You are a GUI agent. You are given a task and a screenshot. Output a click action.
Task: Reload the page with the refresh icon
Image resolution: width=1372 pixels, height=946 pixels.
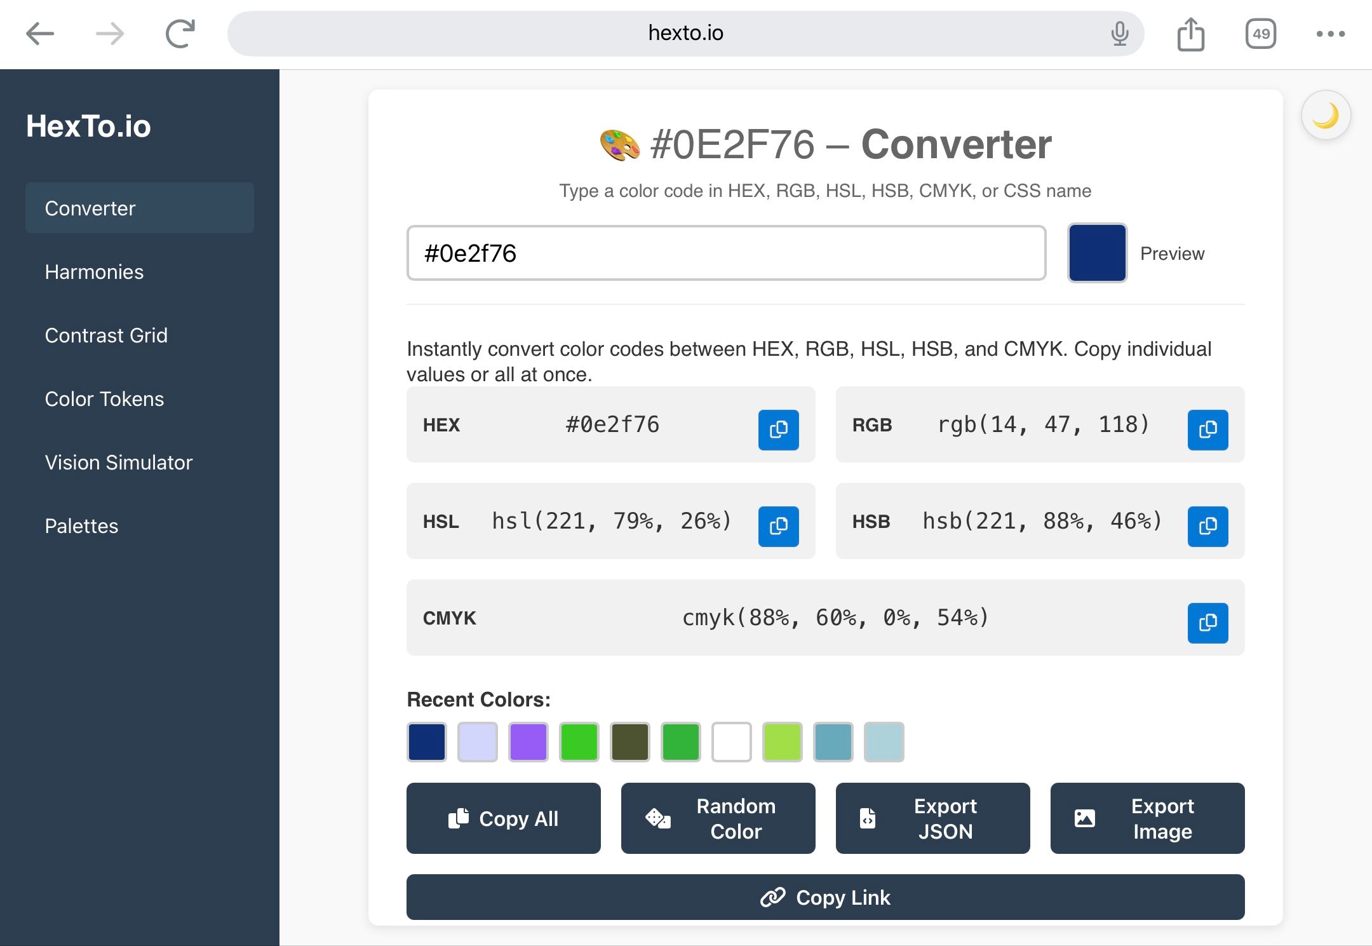180,34
